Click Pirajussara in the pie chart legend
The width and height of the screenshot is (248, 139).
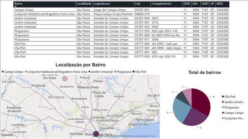click(230, 107)
